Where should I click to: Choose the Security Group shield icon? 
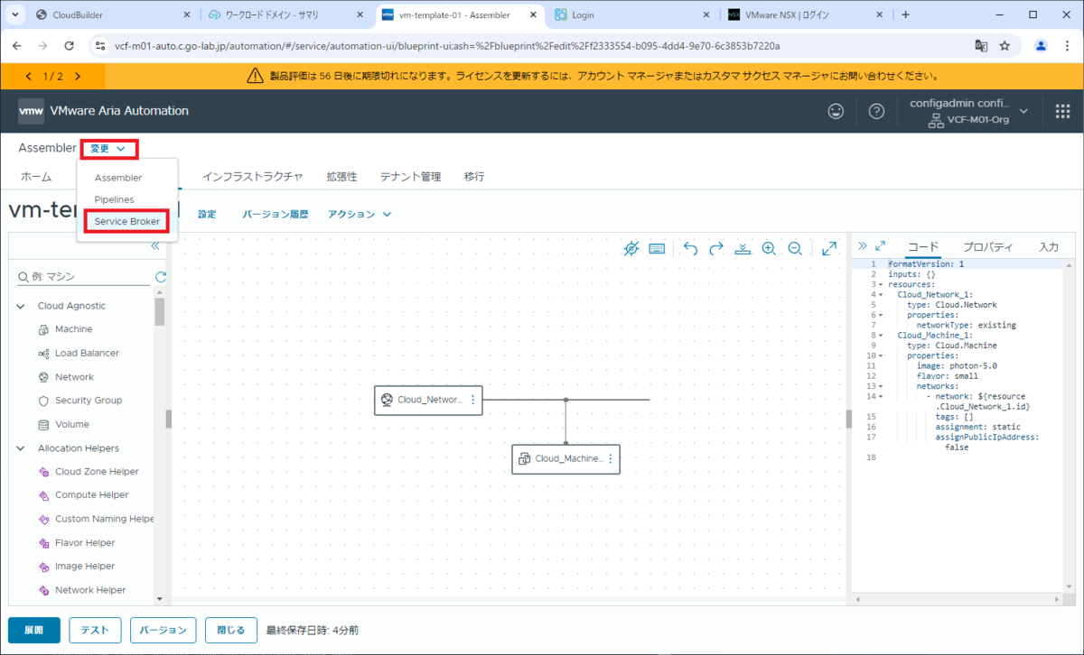pos(43,401)
